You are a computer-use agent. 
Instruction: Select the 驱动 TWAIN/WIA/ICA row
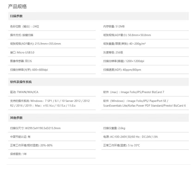point(24,92)
